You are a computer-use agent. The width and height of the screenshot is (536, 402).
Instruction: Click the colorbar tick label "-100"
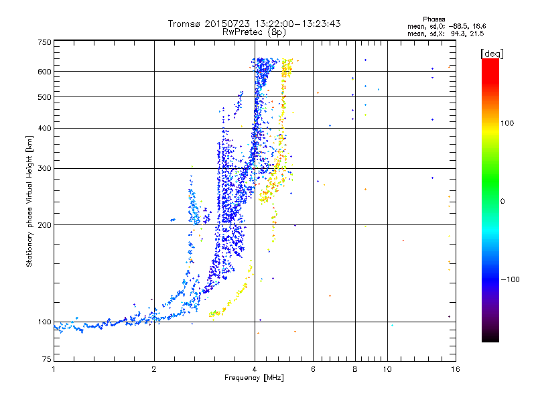pos(510,279)
